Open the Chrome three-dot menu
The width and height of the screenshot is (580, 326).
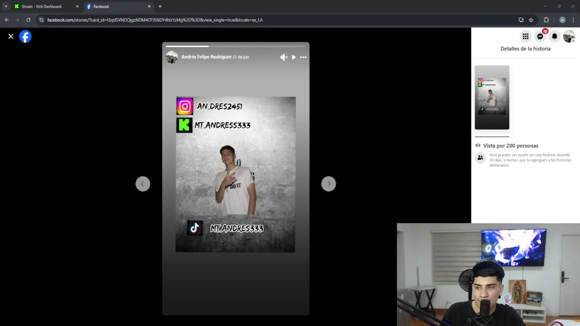(x=573, y=20)
